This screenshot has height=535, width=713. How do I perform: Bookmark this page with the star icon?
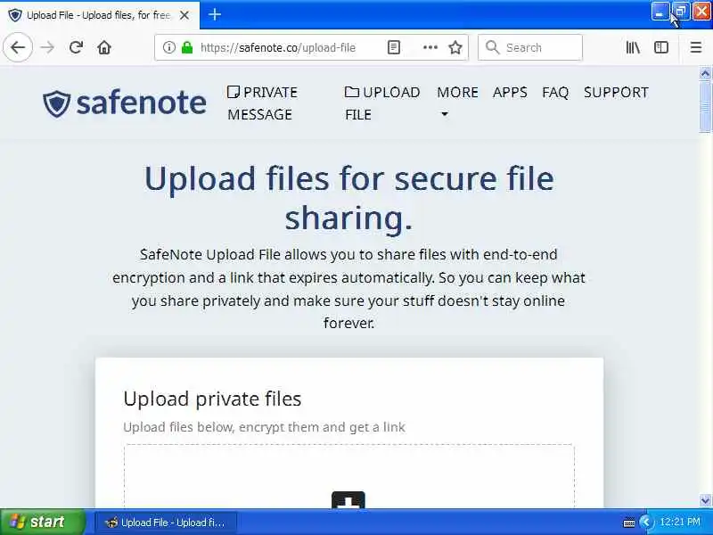point(455,47)
